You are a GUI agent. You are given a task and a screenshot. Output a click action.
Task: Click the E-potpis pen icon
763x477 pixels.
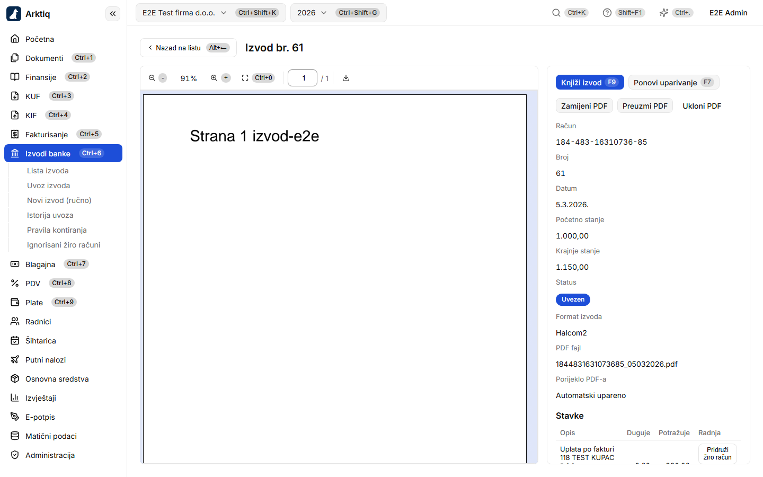tap(15, 417)
